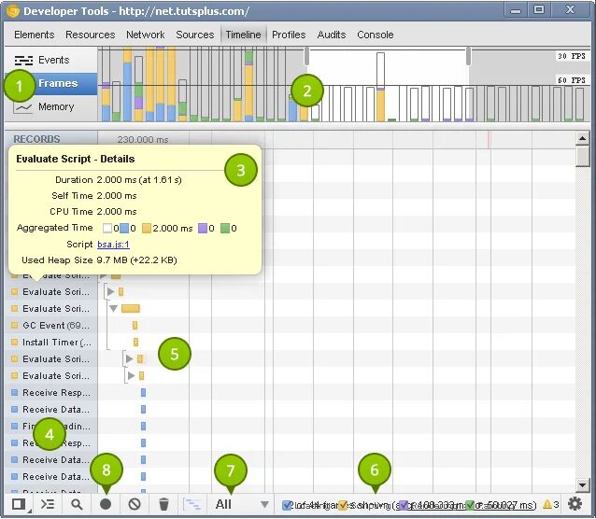The width and height of the screenshot is (596, 519).
Task: Click the garbage collect trash icon
Action: pos(163,504)
